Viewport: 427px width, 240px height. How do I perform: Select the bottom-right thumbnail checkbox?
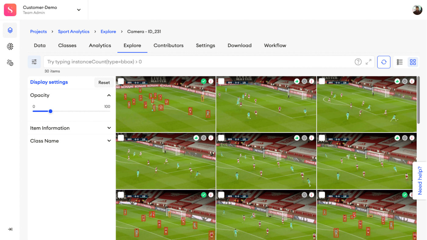322,195
